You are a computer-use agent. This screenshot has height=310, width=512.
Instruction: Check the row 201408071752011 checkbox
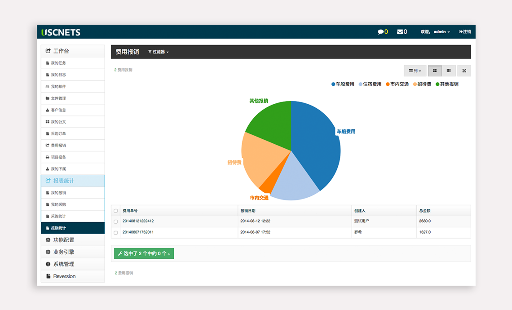coord(116,233)
